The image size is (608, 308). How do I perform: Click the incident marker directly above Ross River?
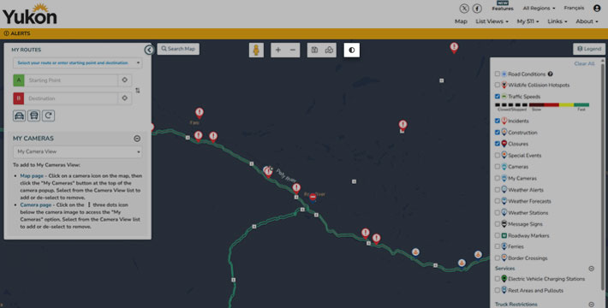[296, 188]
